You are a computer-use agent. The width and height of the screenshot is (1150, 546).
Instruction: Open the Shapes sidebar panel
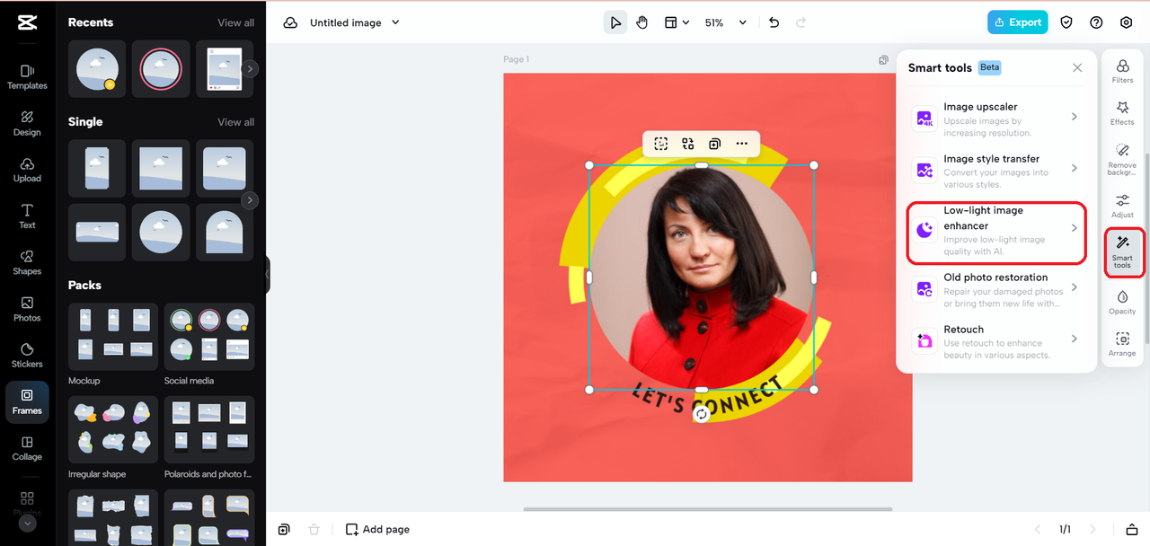27,262
